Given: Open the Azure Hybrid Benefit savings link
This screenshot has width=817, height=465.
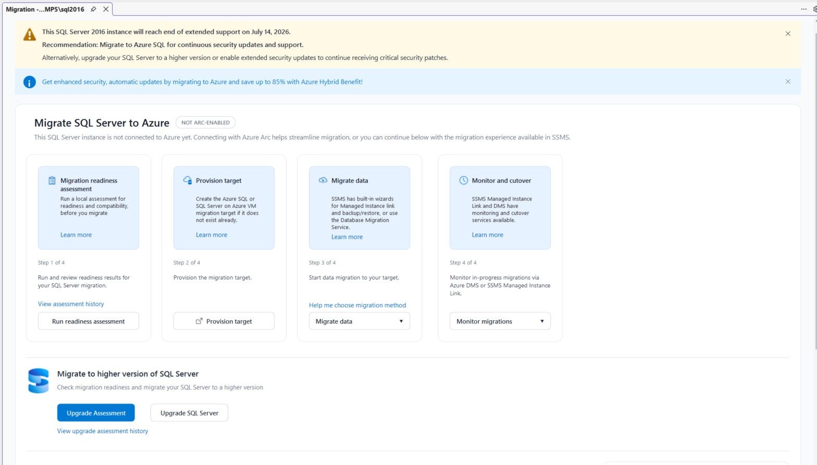Looking at the screenshot, I should point(202,82).
